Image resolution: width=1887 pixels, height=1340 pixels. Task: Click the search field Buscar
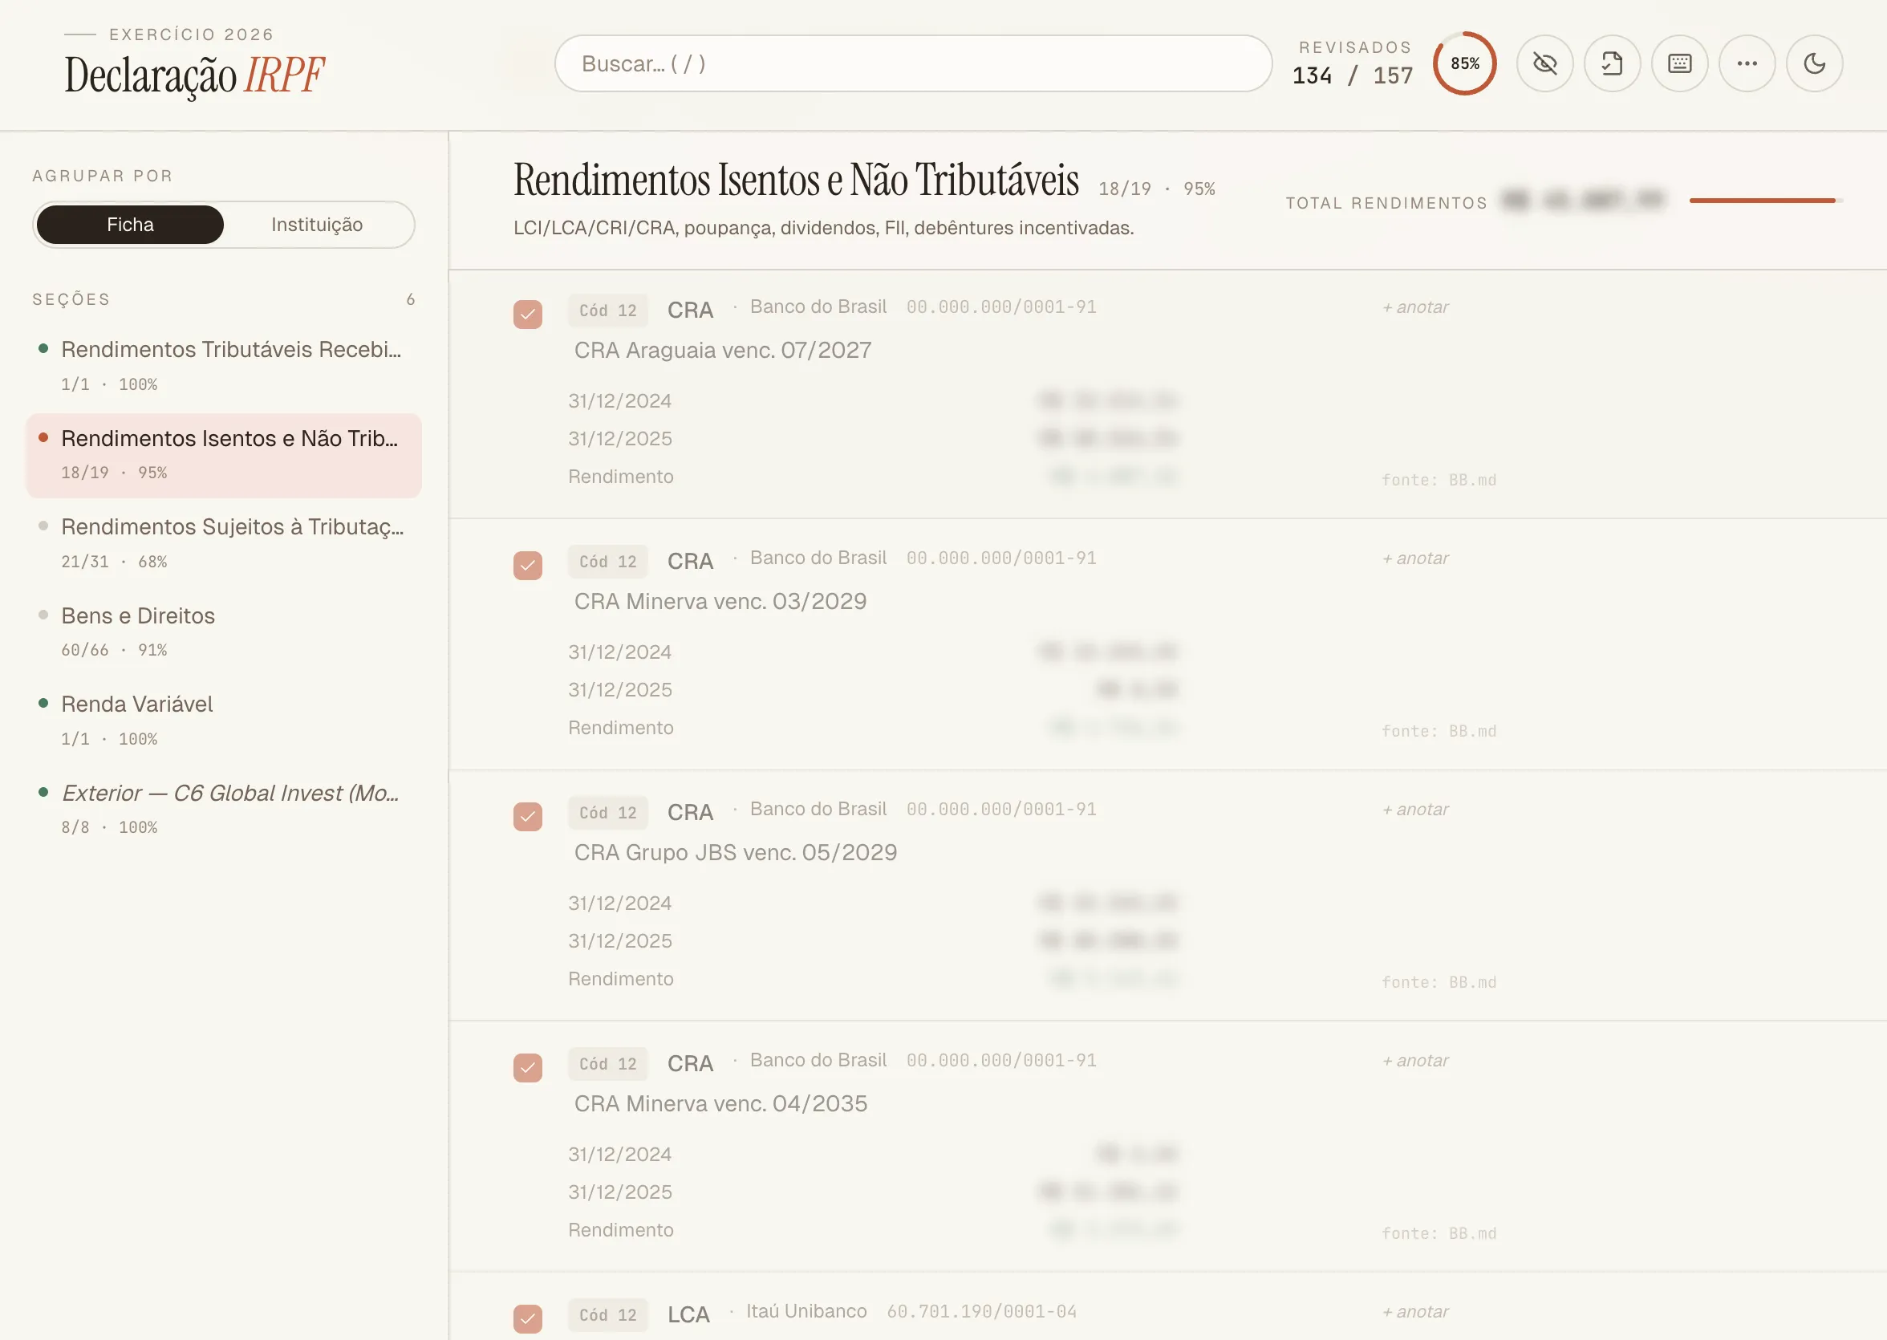tap(913, 63)
